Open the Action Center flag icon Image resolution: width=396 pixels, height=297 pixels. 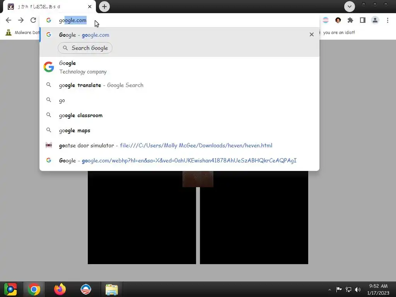tap(339, 289)
